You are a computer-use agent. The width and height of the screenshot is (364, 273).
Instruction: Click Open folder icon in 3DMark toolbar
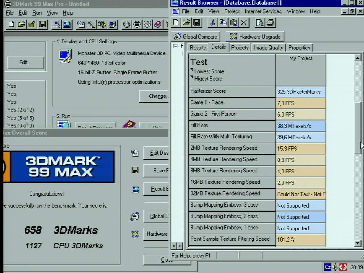coord(22,24)
